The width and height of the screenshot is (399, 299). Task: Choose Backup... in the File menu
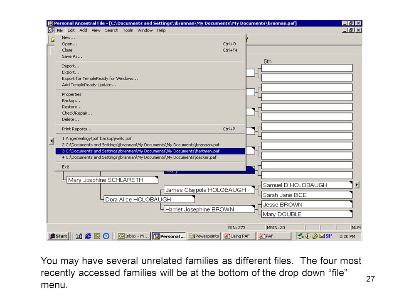(x=150, y=100)
